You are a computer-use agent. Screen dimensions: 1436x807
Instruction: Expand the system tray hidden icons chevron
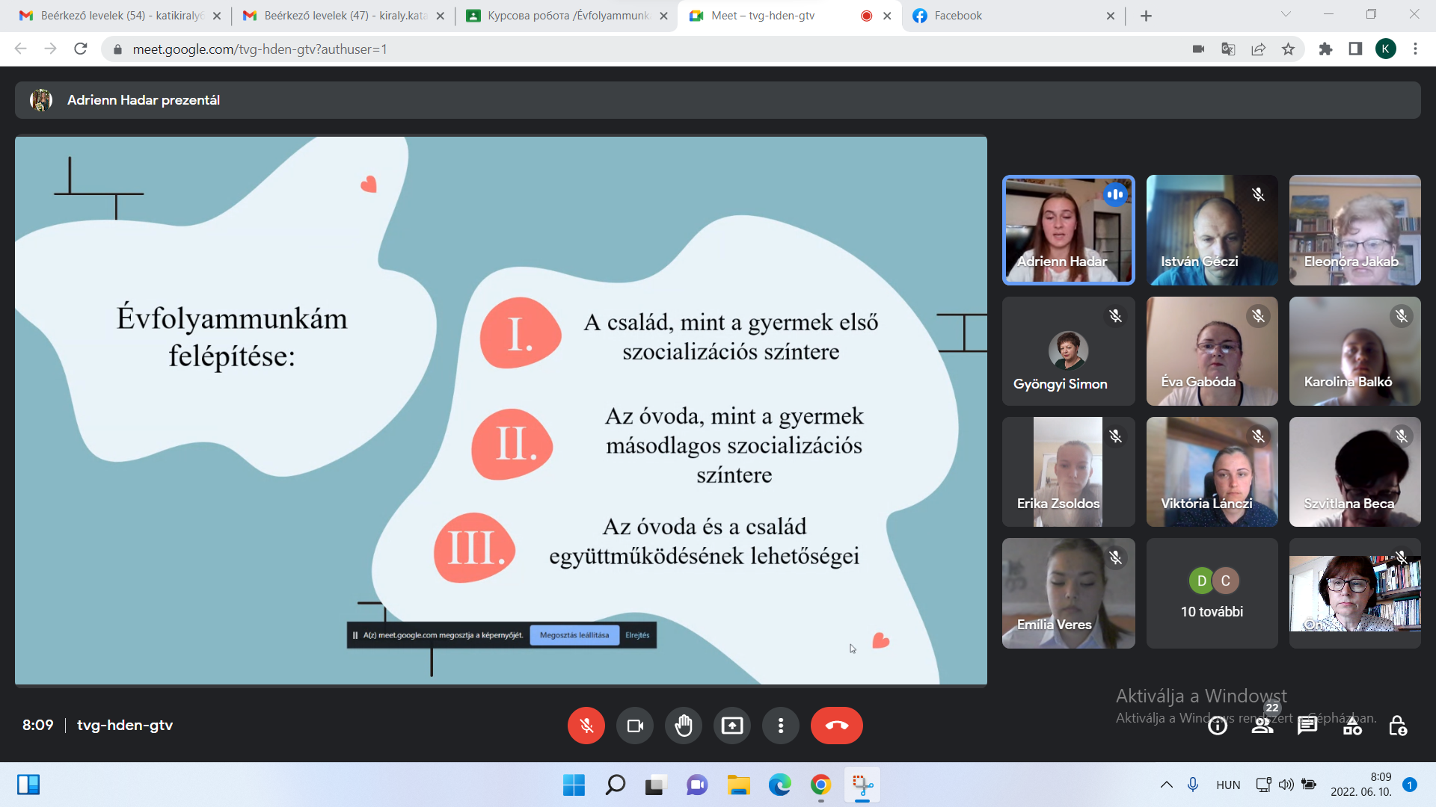[x=1166, y=785]
